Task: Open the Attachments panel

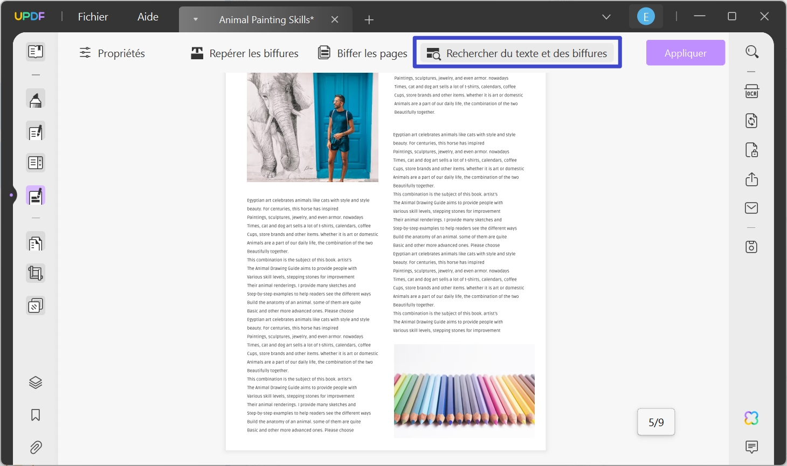Action: 36,447
